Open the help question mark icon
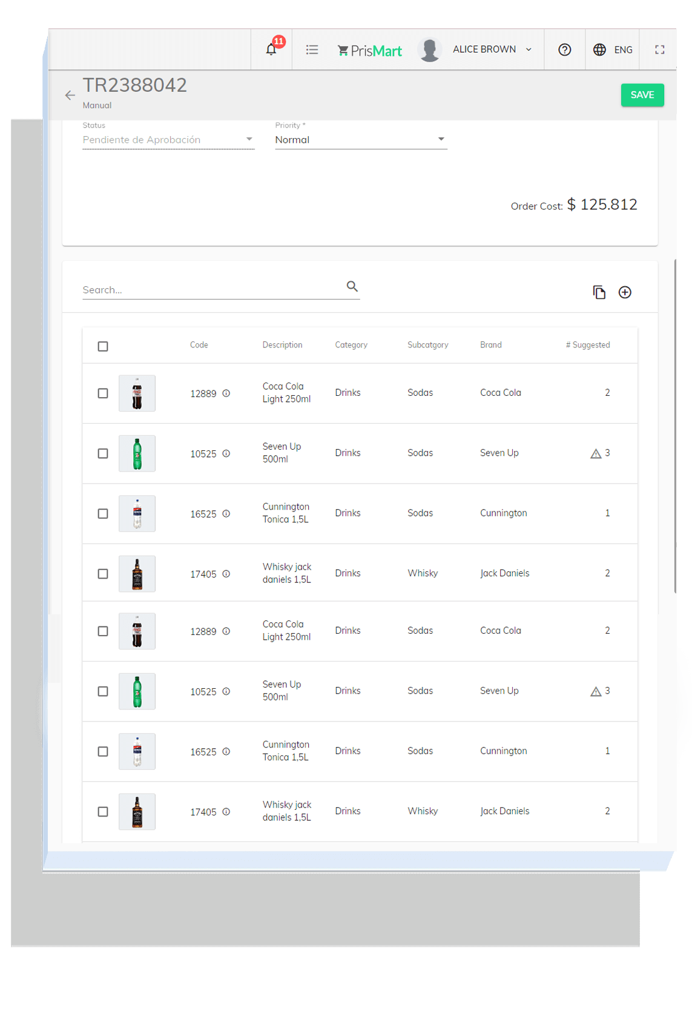The height and width of the screenshot is (1029, 692). click(x=564, y=50)
